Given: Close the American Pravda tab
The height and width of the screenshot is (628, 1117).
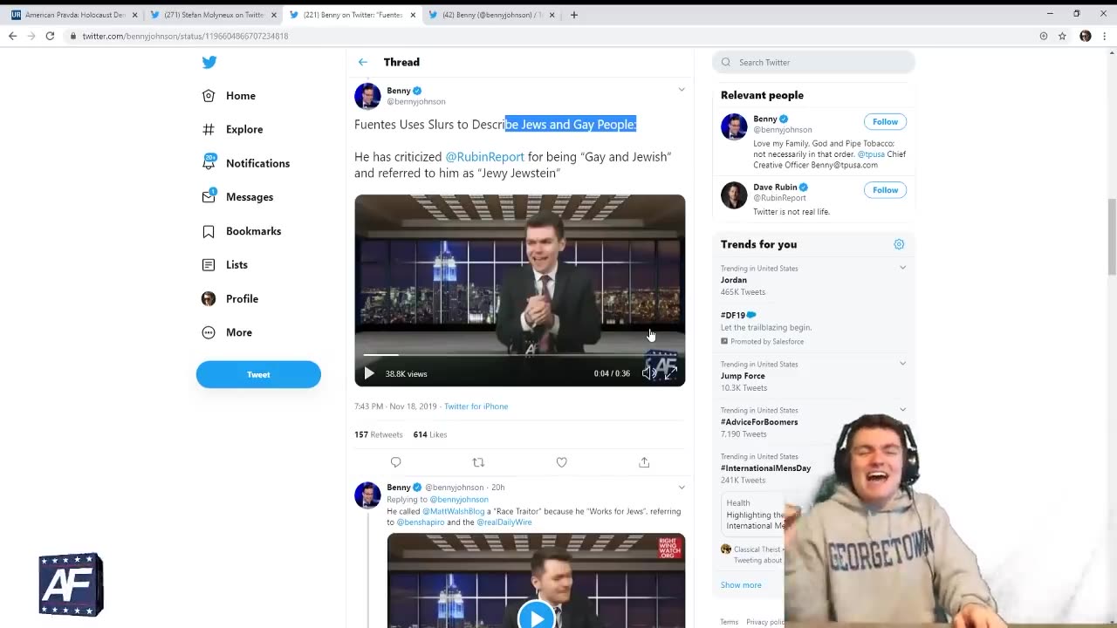Looking at the screenshot, I should tap(134, 15).
